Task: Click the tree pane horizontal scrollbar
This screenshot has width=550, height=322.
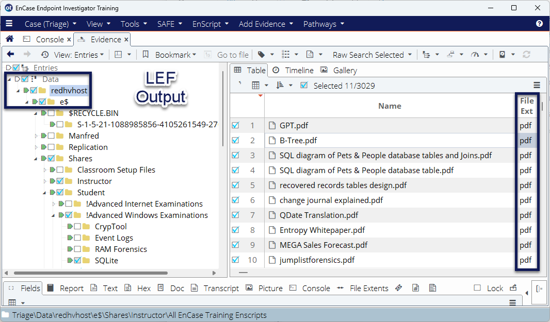Action: coord(90,273)
